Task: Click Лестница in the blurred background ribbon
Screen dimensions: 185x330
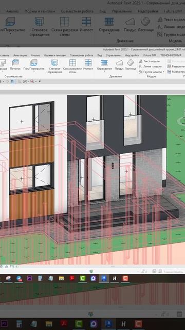Action: pyautogui.click(x=145, y=24)
